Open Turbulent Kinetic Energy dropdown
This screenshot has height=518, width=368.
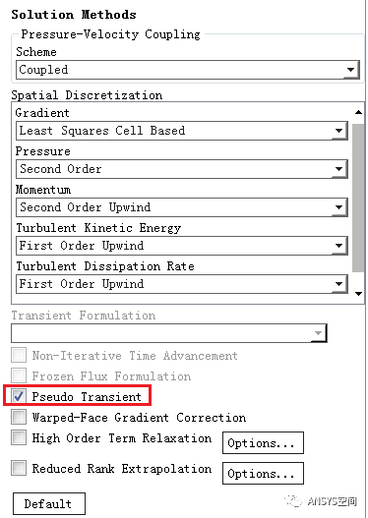pos(182,246)
